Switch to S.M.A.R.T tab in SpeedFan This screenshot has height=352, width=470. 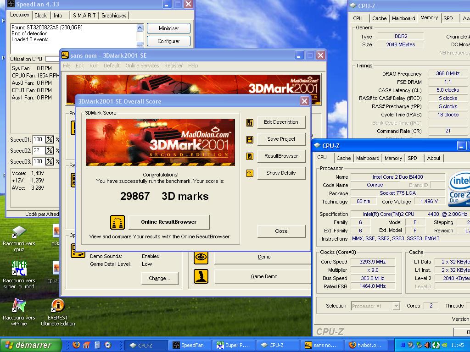pos(84,16)
